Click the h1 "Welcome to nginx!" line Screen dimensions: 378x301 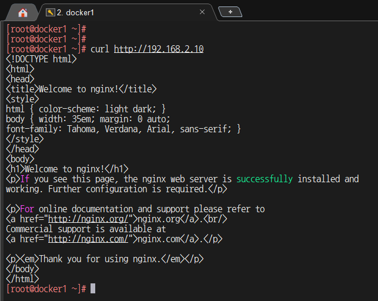pos(67,169)
